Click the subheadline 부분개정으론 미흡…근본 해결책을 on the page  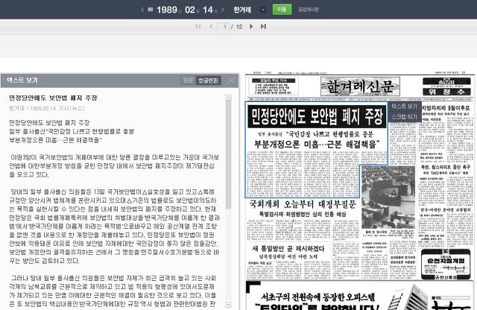point(317,144)
